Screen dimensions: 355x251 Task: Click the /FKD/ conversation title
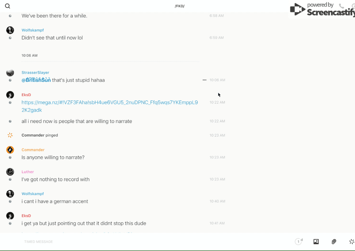pos(180,6)
